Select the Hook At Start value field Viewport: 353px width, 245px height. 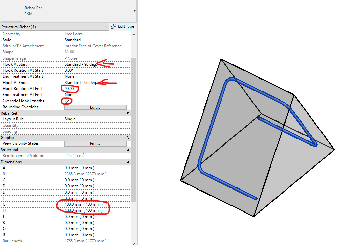click(x=95, y=64)
